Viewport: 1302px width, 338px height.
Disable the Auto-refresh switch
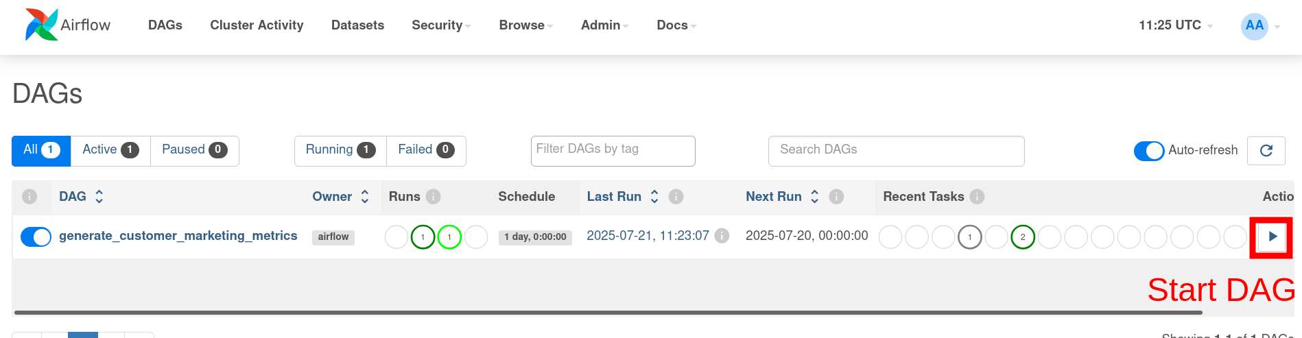tap(1149, 151)
